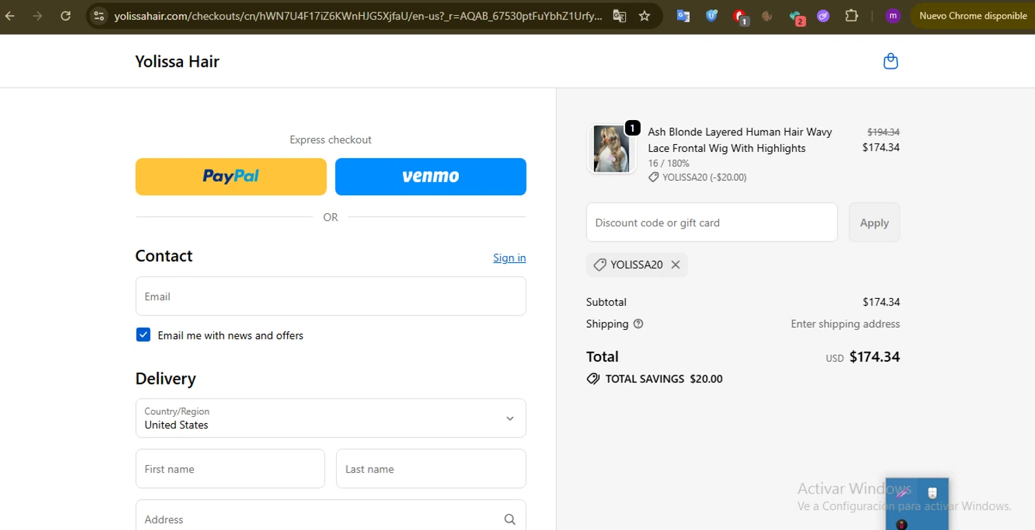Pay with PayPal express checkout
Image resolution: width=1035 pixels, height=530 pixels.
click(230, 177)
